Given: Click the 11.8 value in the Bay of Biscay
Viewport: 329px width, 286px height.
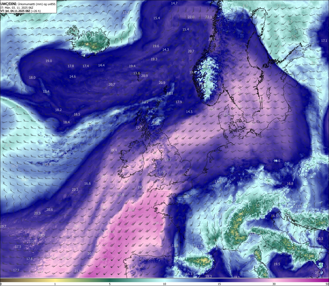Looking at the screenshot, I should [x=175, y=246].
